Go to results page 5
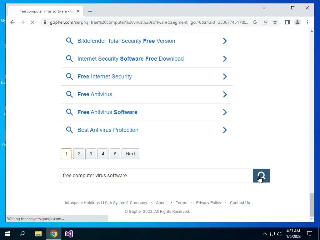 click(115, 154)
